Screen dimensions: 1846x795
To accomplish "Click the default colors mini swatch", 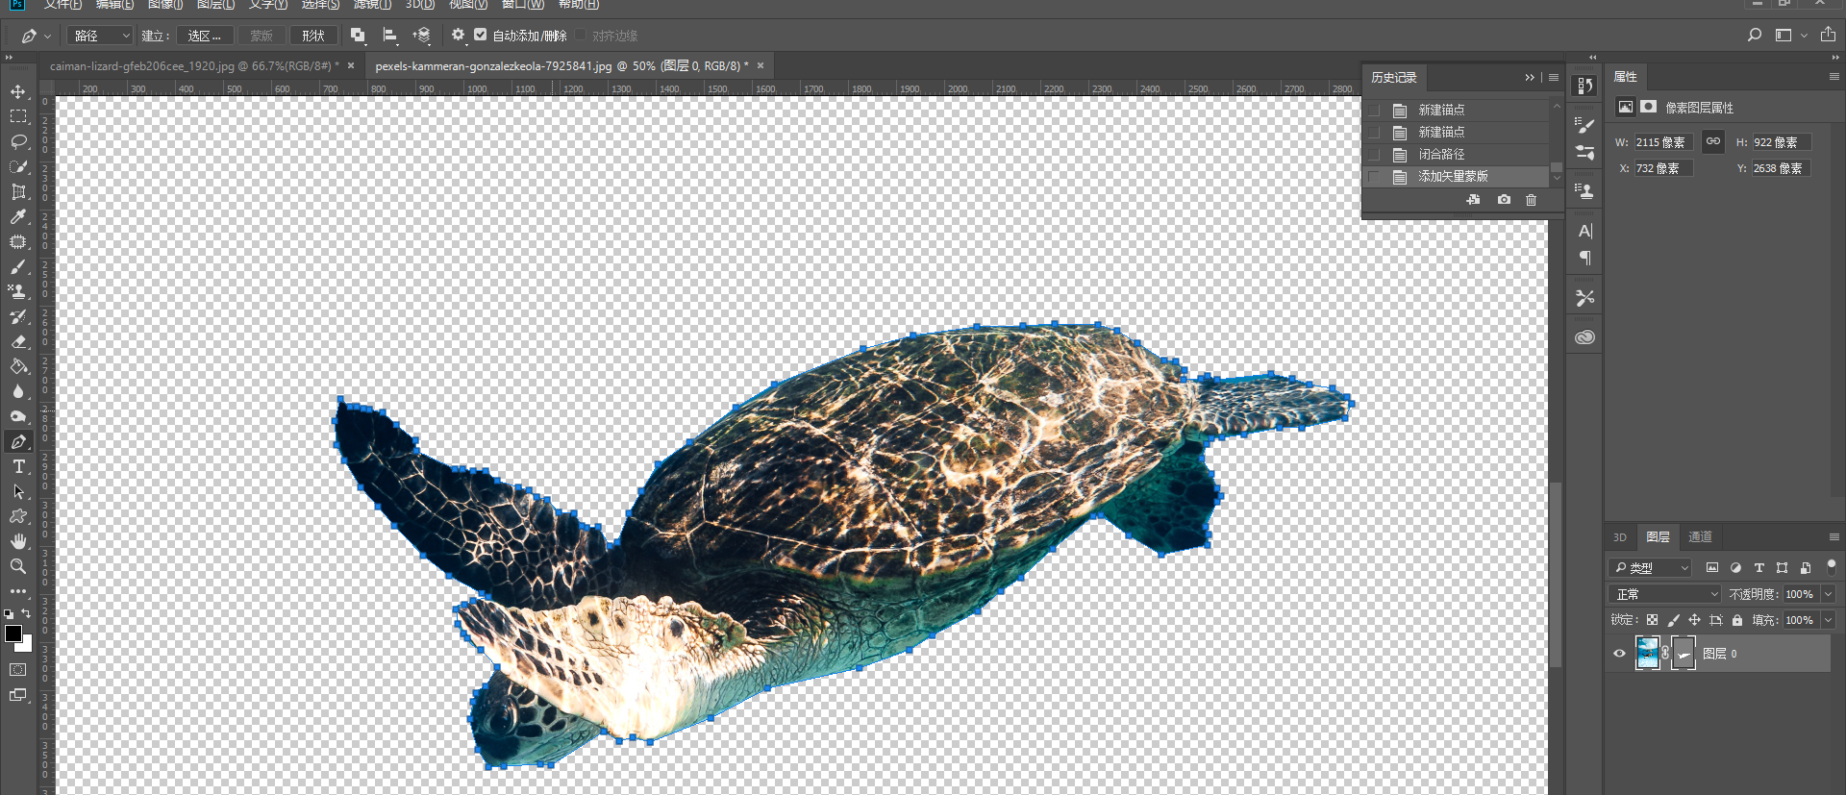I will click(x=9, y=613).
